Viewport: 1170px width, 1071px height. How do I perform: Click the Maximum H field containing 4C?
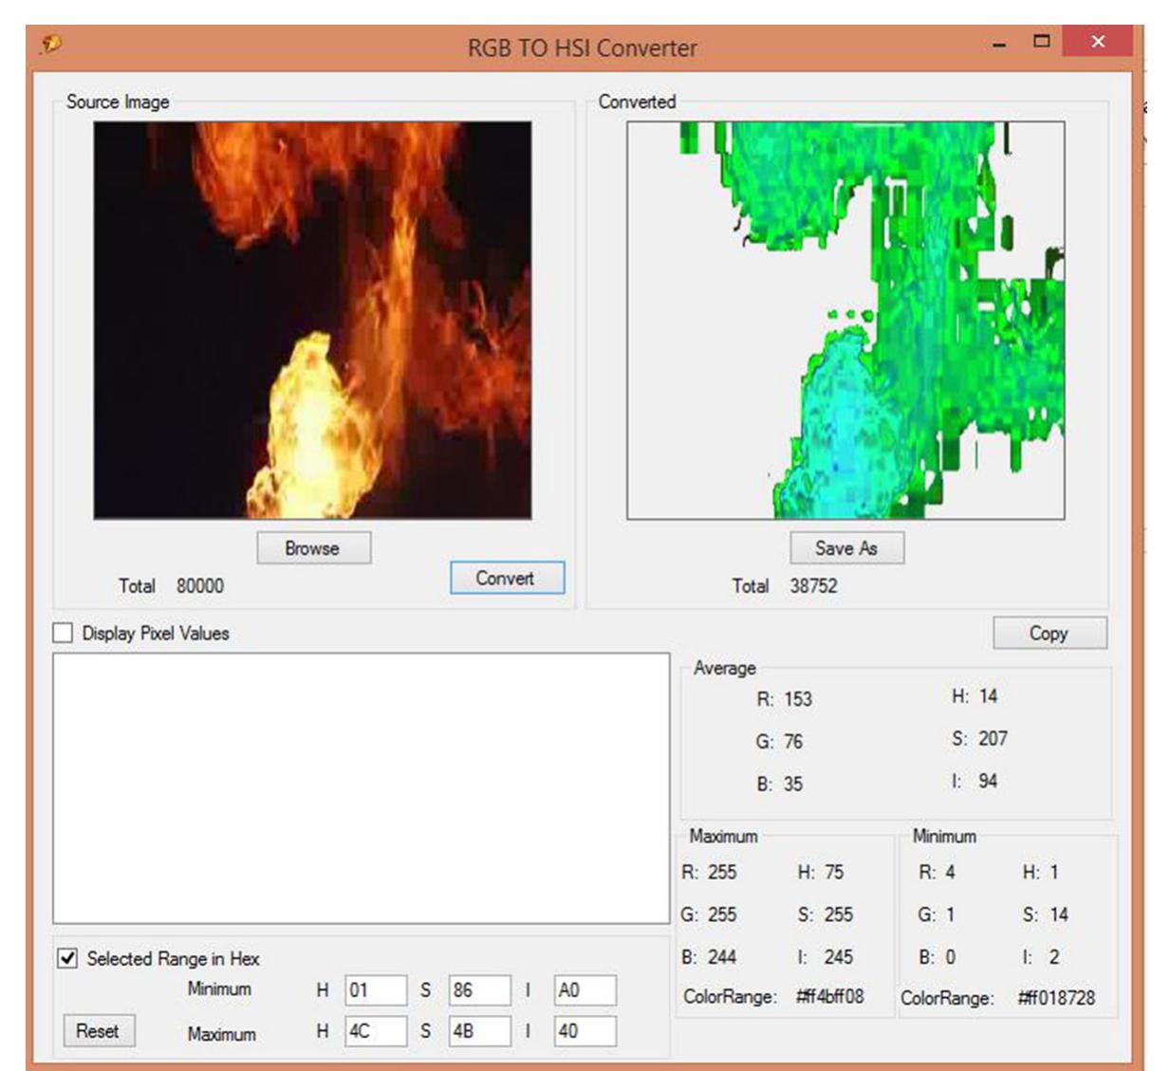[x=376, y=1031]
